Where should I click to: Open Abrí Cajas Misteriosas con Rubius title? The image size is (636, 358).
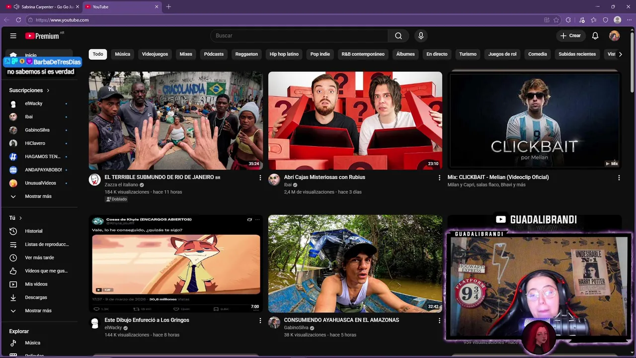point(324,177)
